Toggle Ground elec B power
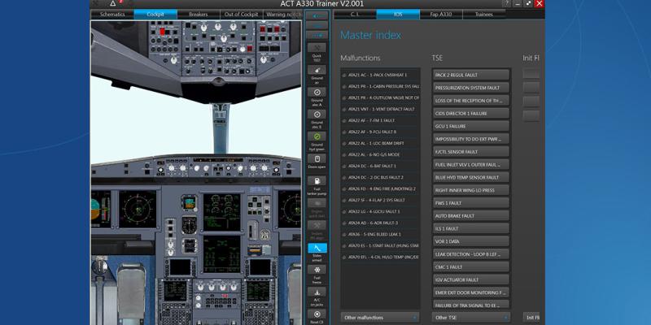The height and width of the screenshot is (325, 651). pos(317,115)
